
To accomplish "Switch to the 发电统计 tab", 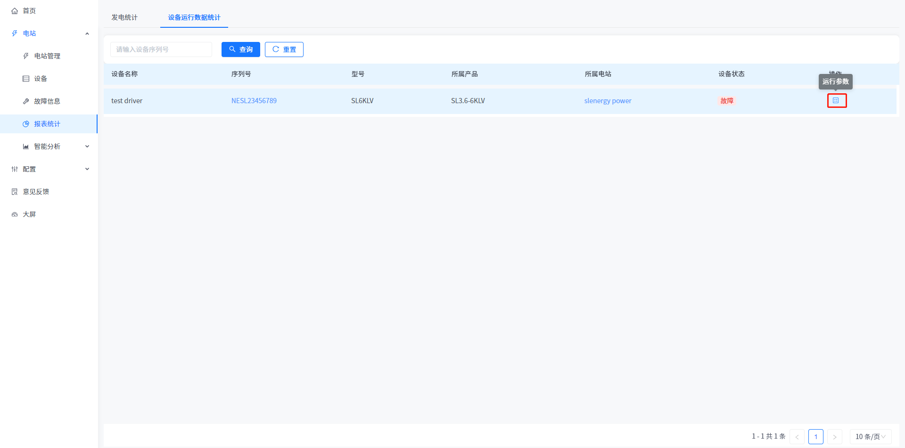I will pyautogui.click(x=124, y=17).
